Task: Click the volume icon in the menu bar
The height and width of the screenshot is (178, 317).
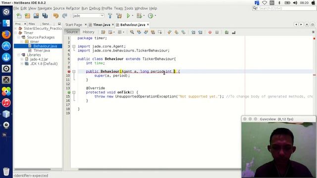Action: coord(295,2)
